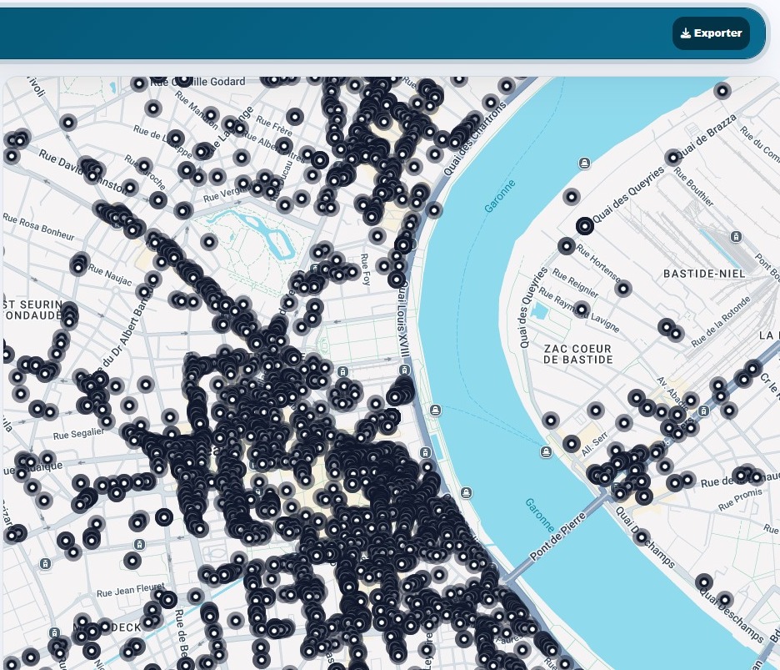The image size is (780, 670).
Task: Select the ferry icon below ZAC COEUR DE BASTIDE
Action: 546,452
